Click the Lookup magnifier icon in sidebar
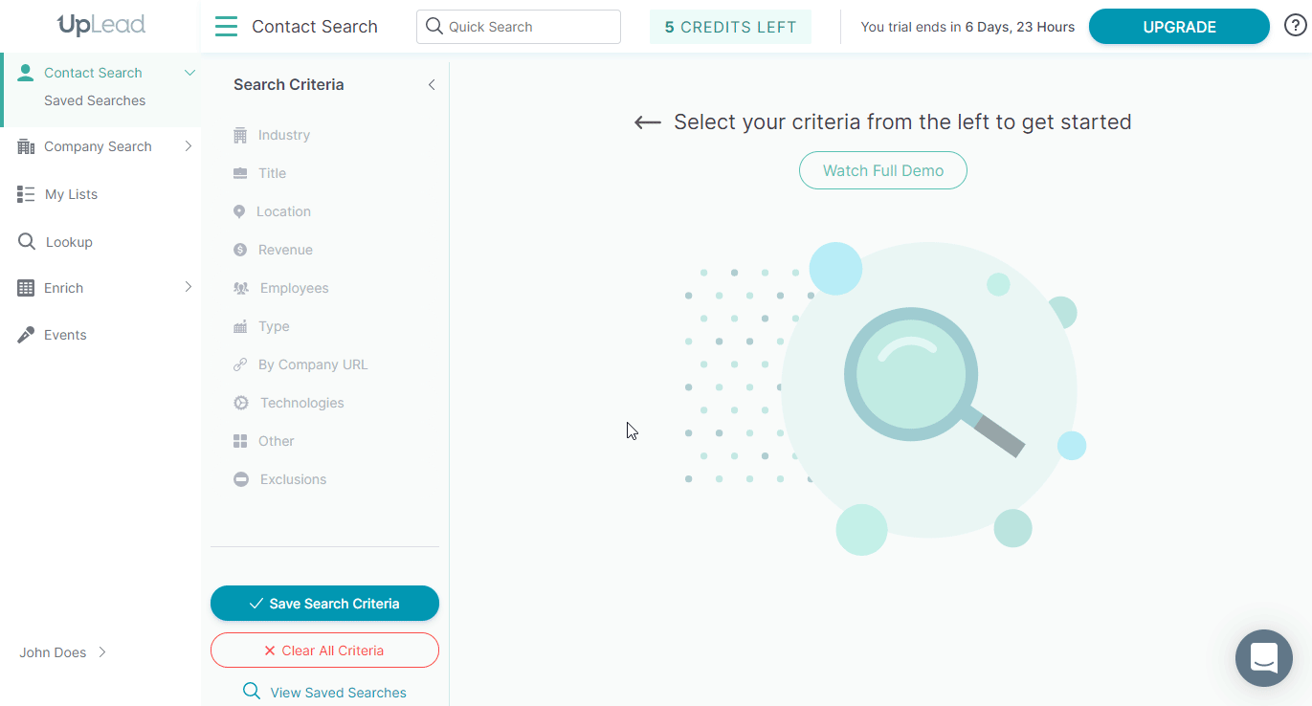Image resolution: width=1312 pixels, height=706 pixels. click(x=27, y=242)
